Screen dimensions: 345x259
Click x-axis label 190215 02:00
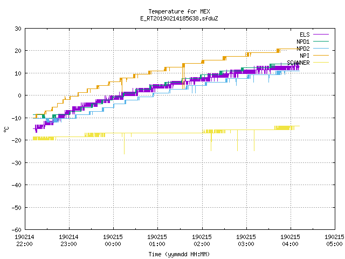202,240
